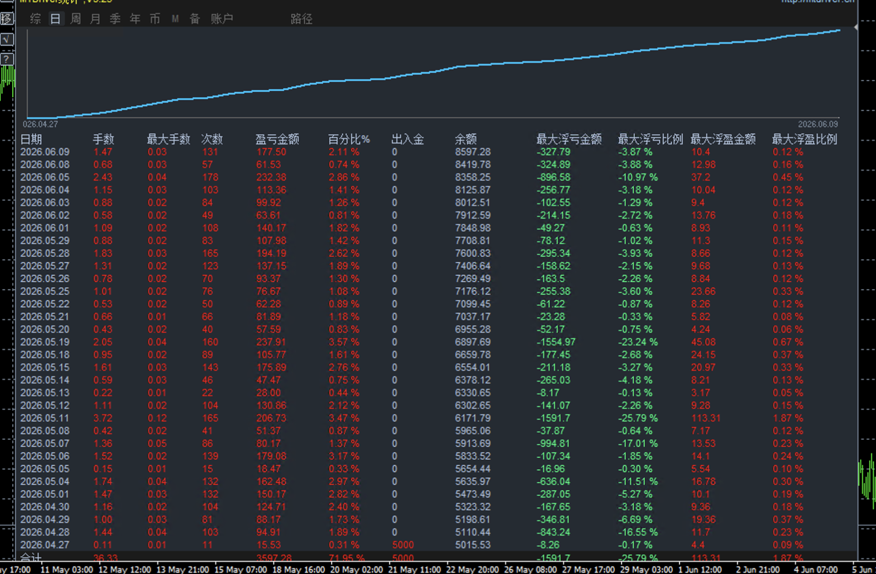
Task: Open the 季 quarterly tab
Action: pos(115,19)
